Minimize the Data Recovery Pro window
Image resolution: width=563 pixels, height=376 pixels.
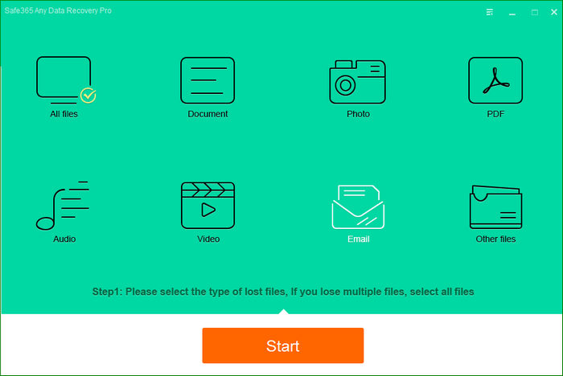(x=512, y=12)
